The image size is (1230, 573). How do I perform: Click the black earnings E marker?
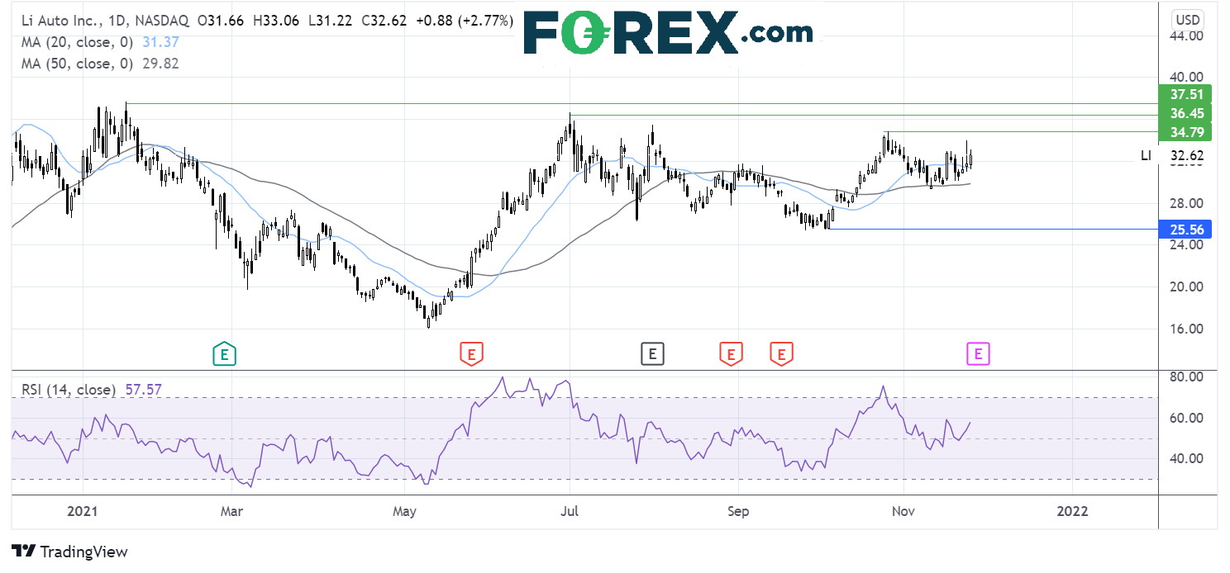pos(652,354)
